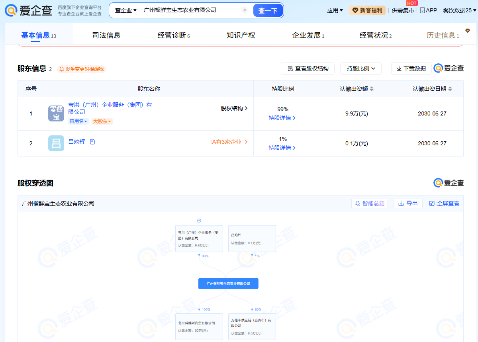The height and width of the screenshot is (342, 478).
Task: Expand plus node above 宝洪 chart box
Action: (x=199, y=221)
